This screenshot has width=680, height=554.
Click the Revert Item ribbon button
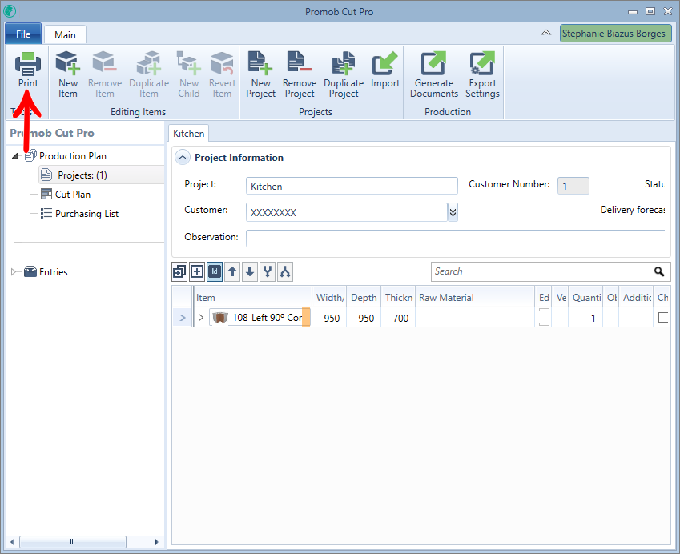point(222,74)
